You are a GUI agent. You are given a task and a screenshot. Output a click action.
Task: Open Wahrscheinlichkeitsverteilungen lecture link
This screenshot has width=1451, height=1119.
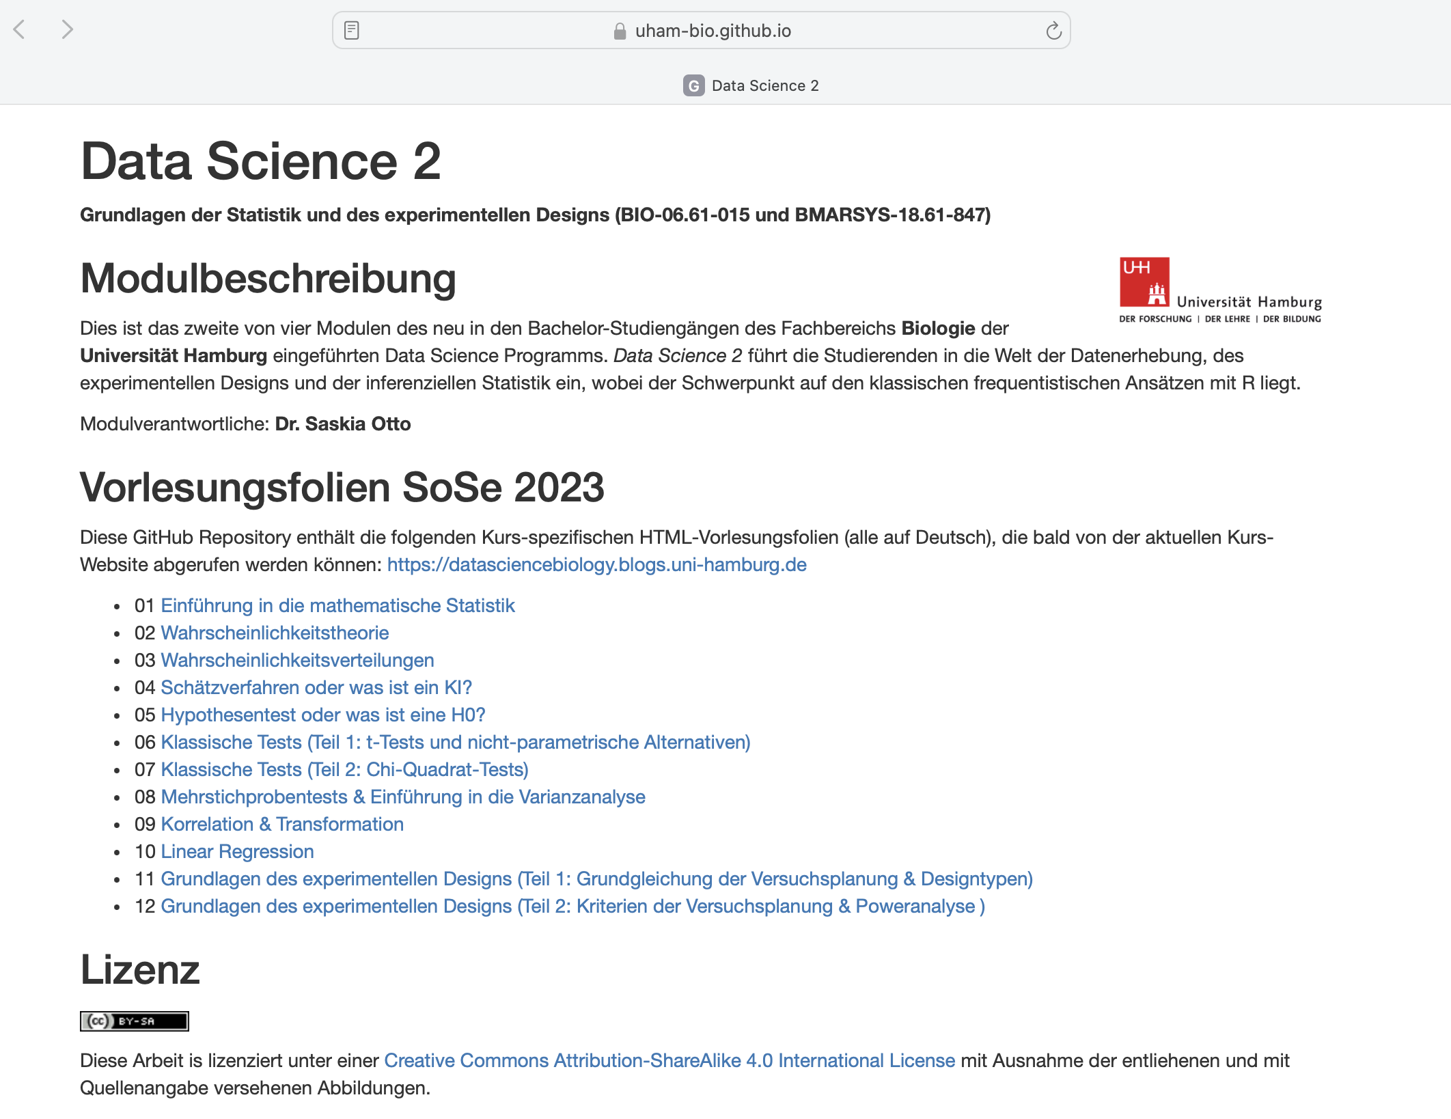click(297, 660)
